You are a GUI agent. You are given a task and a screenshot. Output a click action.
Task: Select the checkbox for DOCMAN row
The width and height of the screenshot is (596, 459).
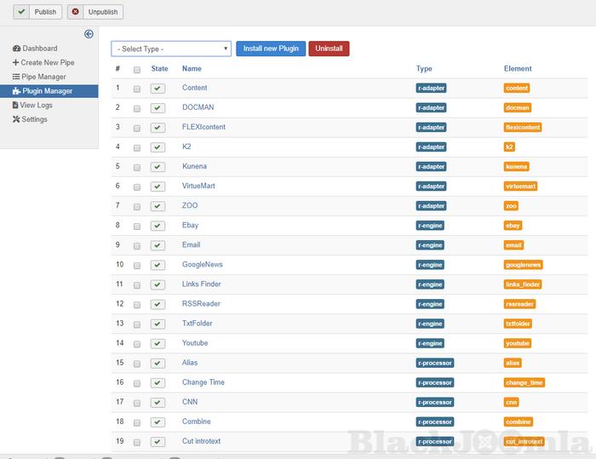click(137, 108)
